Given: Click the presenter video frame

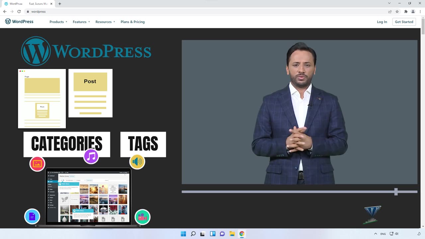Looking at the screenshot, I should (x=299, y=112).
